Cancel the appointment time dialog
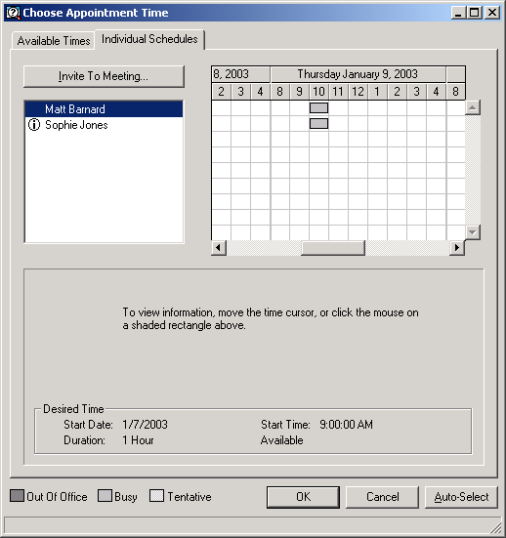Image resolution: width=506 pixels, height=538 pixels. 382,497
